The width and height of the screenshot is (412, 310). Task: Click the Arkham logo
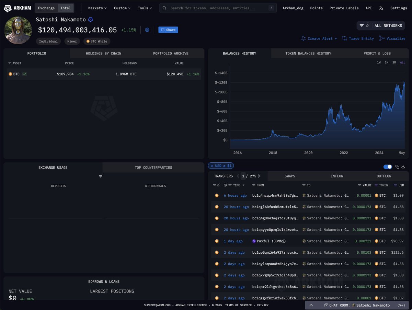[x=18, y=8]
